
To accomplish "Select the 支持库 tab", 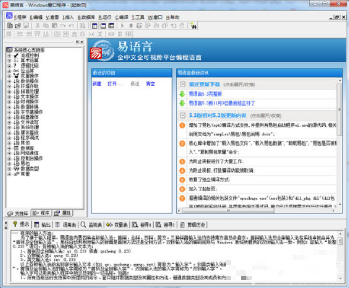I will [x=18, y=213].
